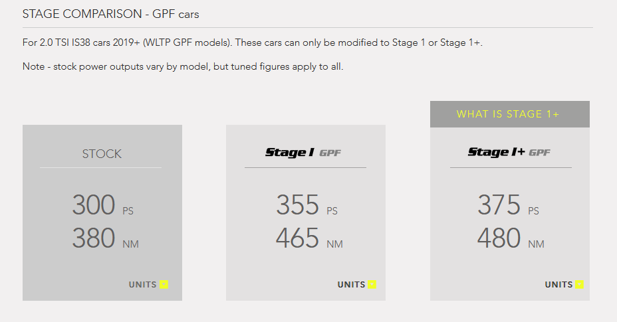Click the 375 PS Stage 1+ figure
This screenshot has width=617, height=322.
pyautogui.click(x=508, y=205)
